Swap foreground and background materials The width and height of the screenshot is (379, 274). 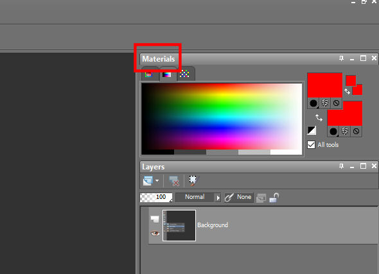319,117
